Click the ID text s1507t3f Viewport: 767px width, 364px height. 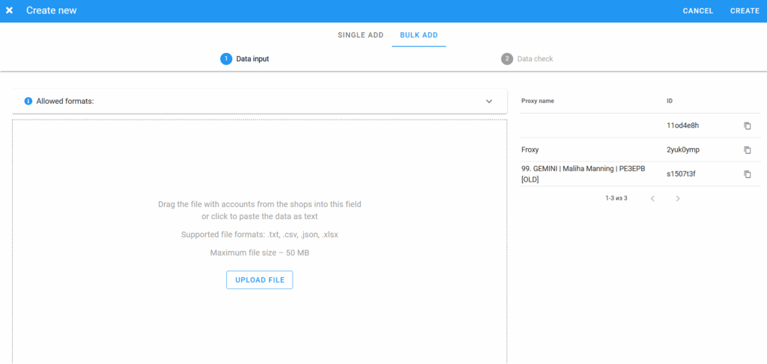[x=681, y=173]
